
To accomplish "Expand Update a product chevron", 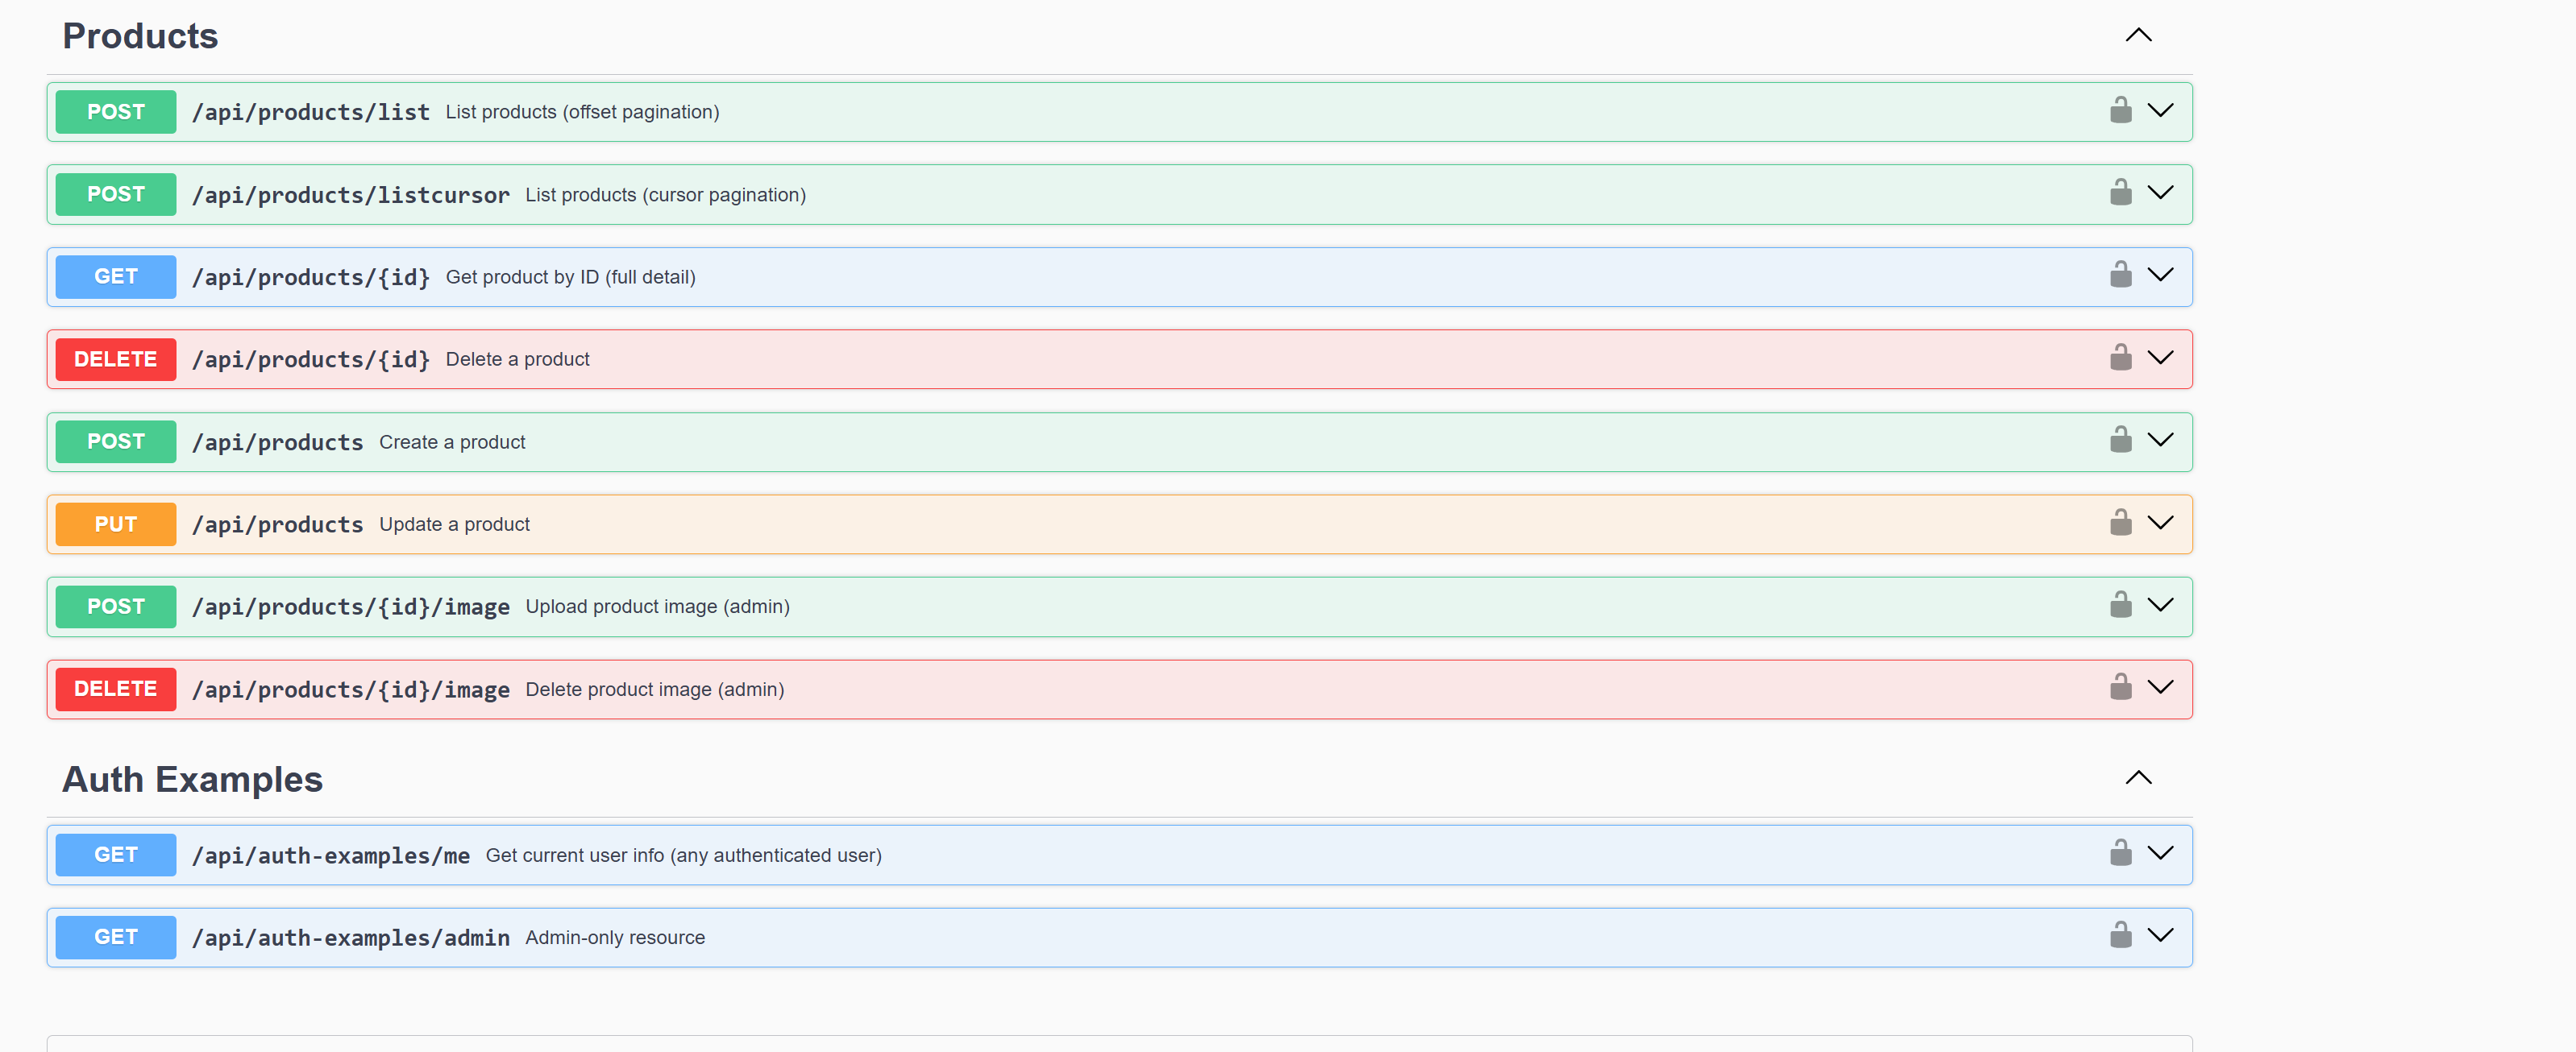I will [2160, 523].
